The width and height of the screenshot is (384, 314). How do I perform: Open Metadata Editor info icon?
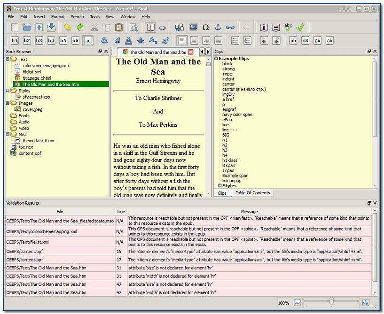[264, 27]
